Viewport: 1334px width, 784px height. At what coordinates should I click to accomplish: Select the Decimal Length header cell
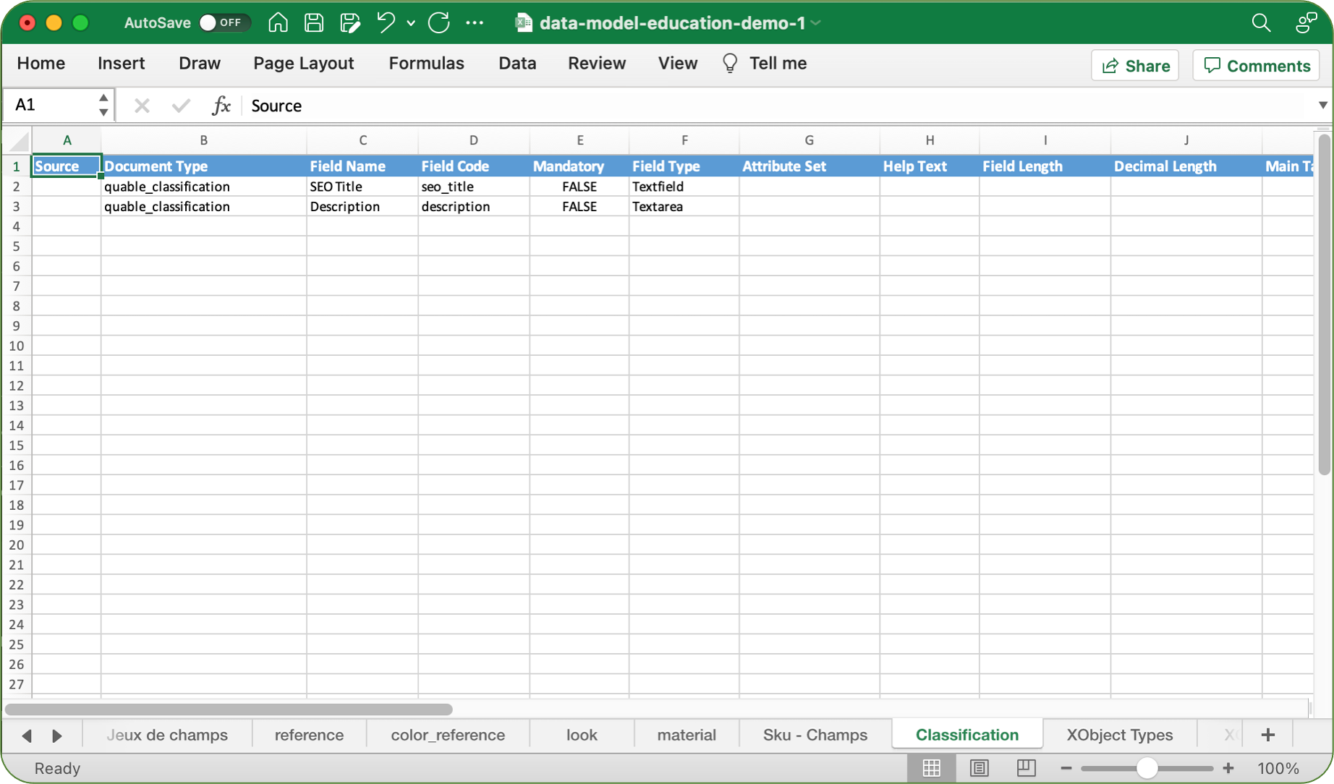1186,166
